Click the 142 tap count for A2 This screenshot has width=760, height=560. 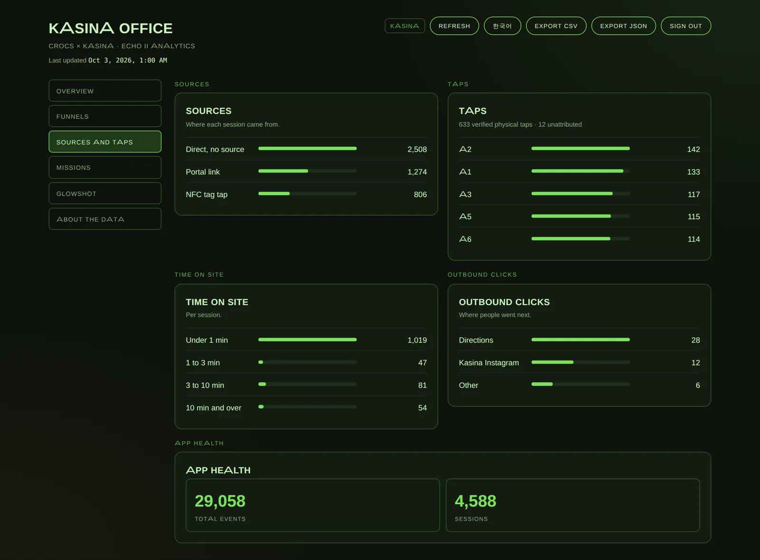pyautogui.click(x=693, y=149)
